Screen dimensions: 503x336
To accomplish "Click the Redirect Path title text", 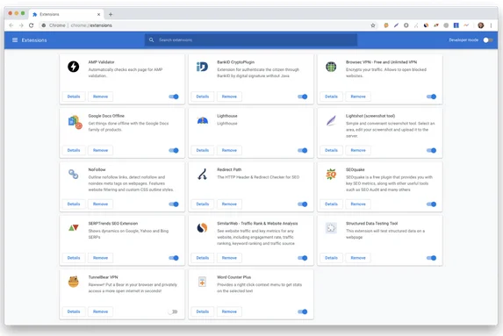I will pos(229,169).
